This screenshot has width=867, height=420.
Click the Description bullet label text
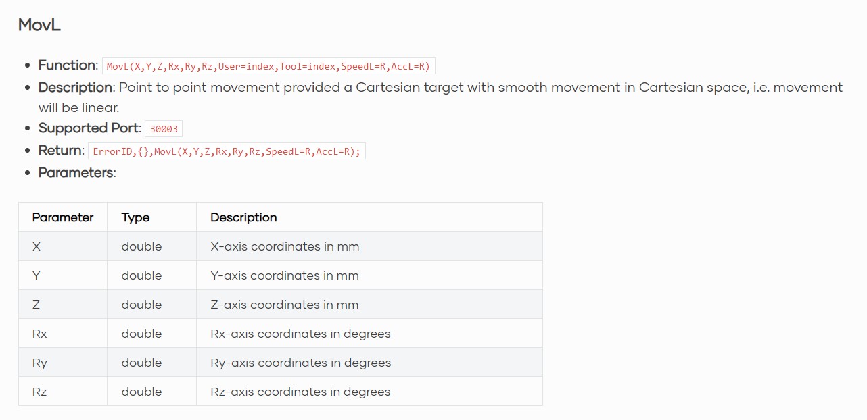[x=75, y=87]
